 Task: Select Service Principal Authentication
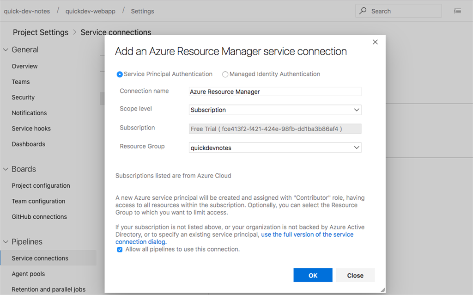tap(120, 74)
